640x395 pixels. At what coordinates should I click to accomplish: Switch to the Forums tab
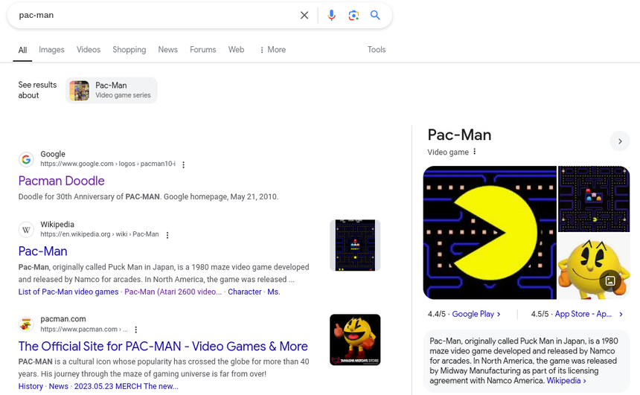(x=203, y=50)
